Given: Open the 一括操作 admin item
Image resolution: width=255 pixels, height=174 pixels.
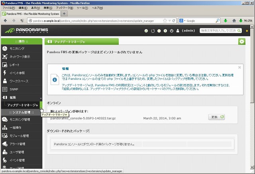Looking at the screenshot, I should (21, 128).
